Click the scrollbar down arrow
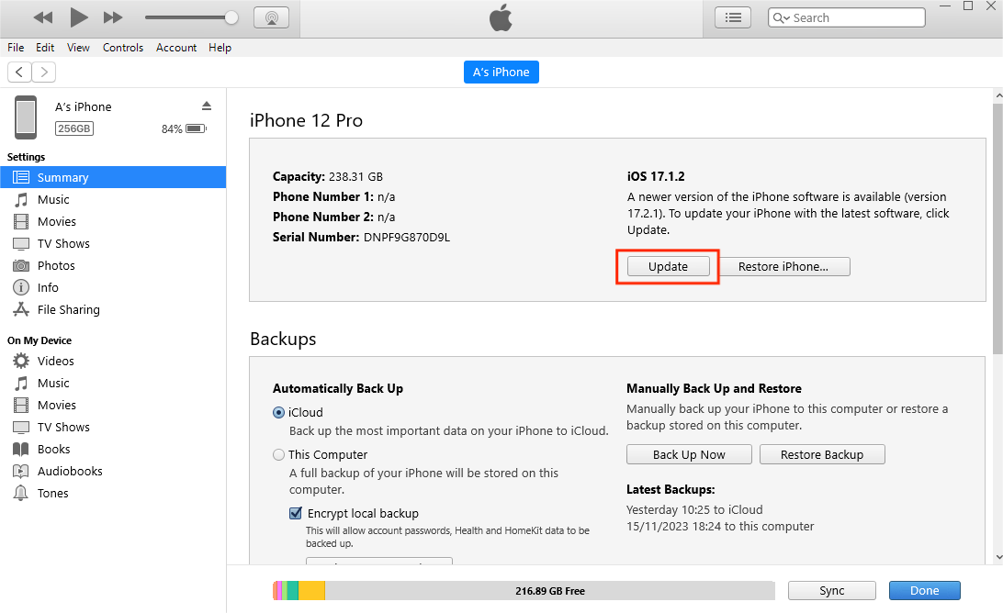This screenshot has height=613, width=1003. coord(997,557)
